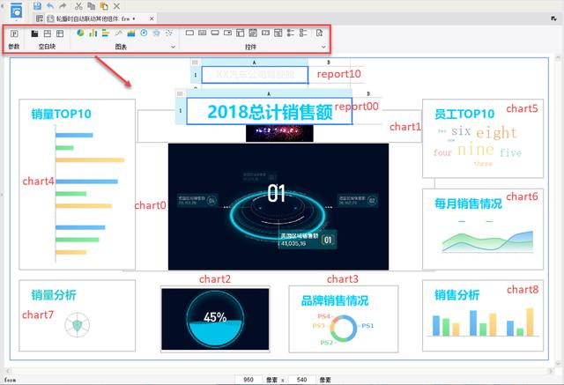Add a black tab block component
The image size is (564, 385).
click(34, 33)
